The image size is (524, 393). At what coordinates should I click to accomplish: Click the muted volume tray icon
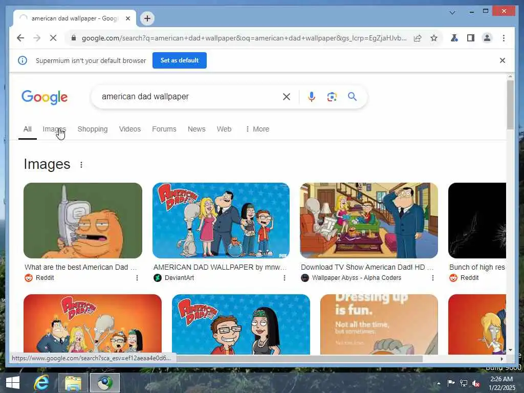pyautogui.click(x=476, y=383)
